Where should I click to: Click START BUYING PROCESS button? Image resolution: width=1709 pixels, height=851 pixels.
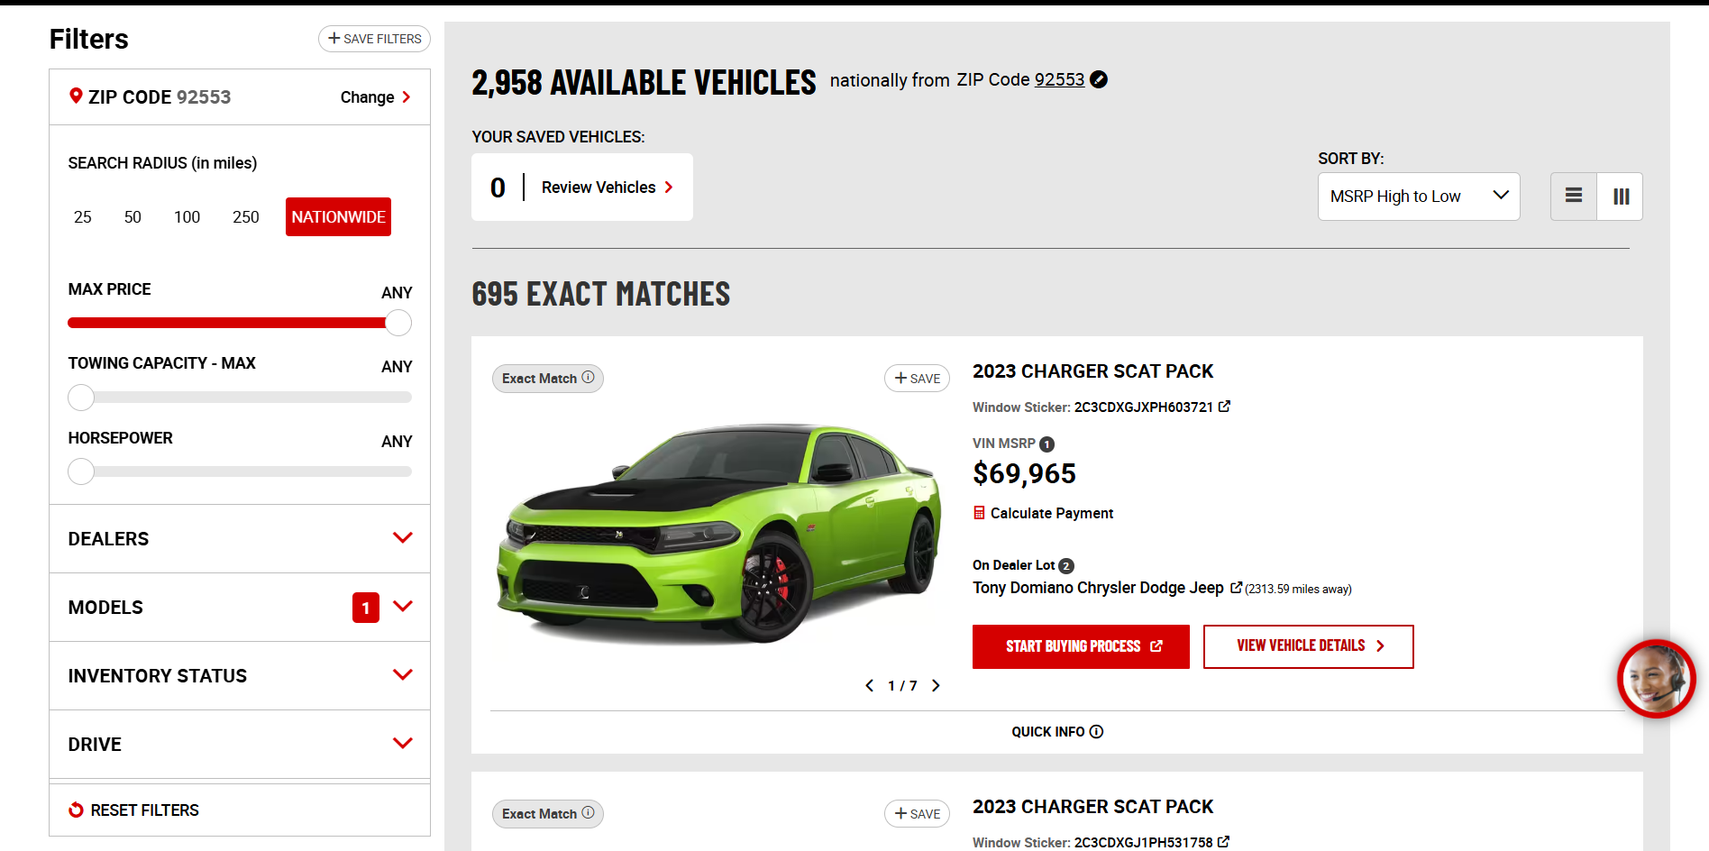pos(1081,646)
